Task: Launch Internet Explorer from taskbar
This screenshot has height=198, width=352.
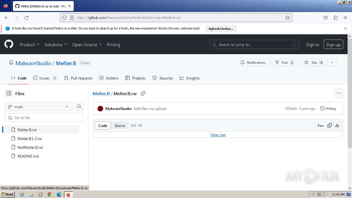Action: pos(22,194)
